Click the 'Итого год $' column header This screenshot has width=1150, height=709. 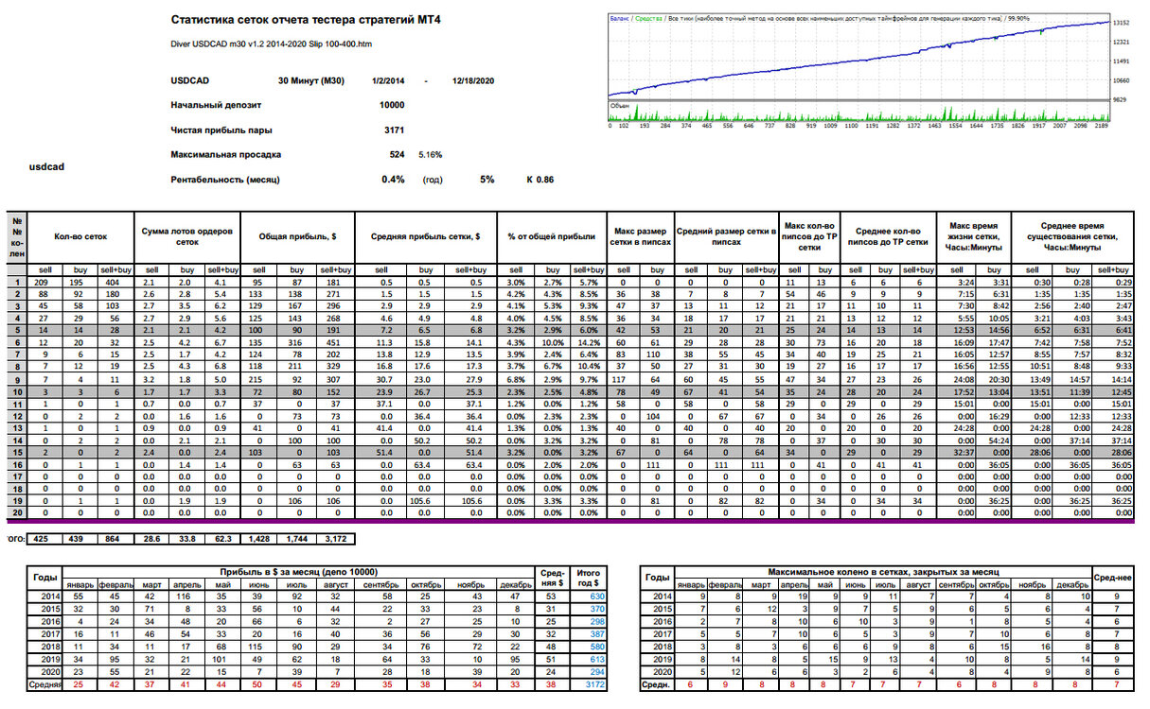[x=591, y=578]
